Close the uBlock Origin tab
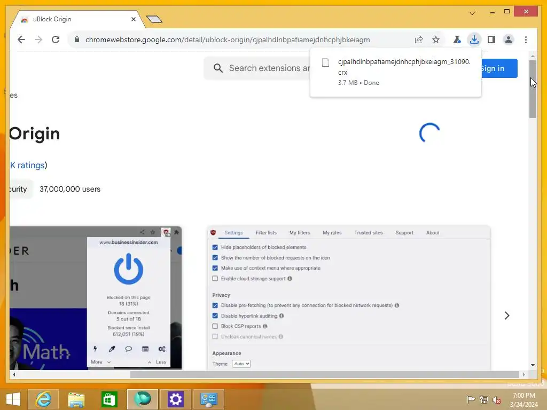547x410 pixels. tap(133, 19)
